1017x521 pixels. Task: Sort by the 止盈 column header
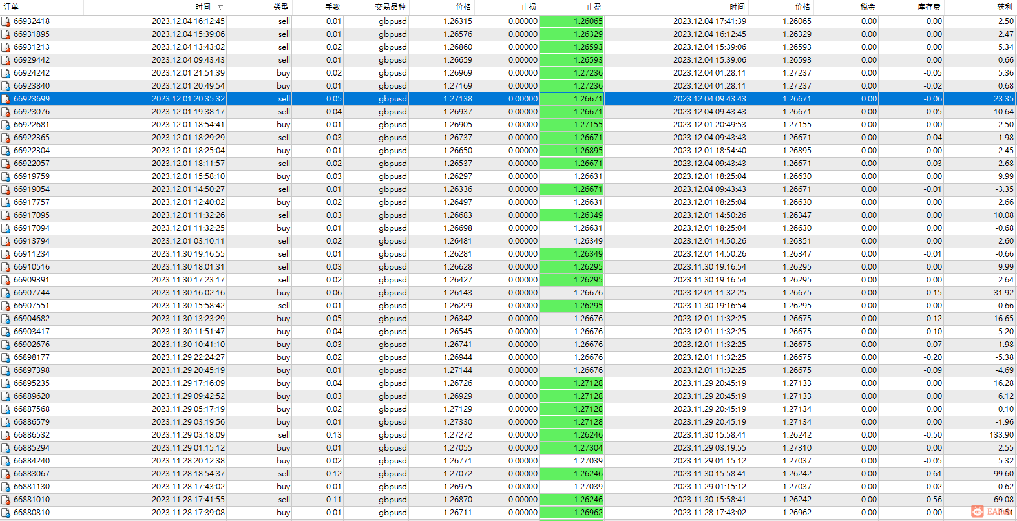tap(594, 7)
